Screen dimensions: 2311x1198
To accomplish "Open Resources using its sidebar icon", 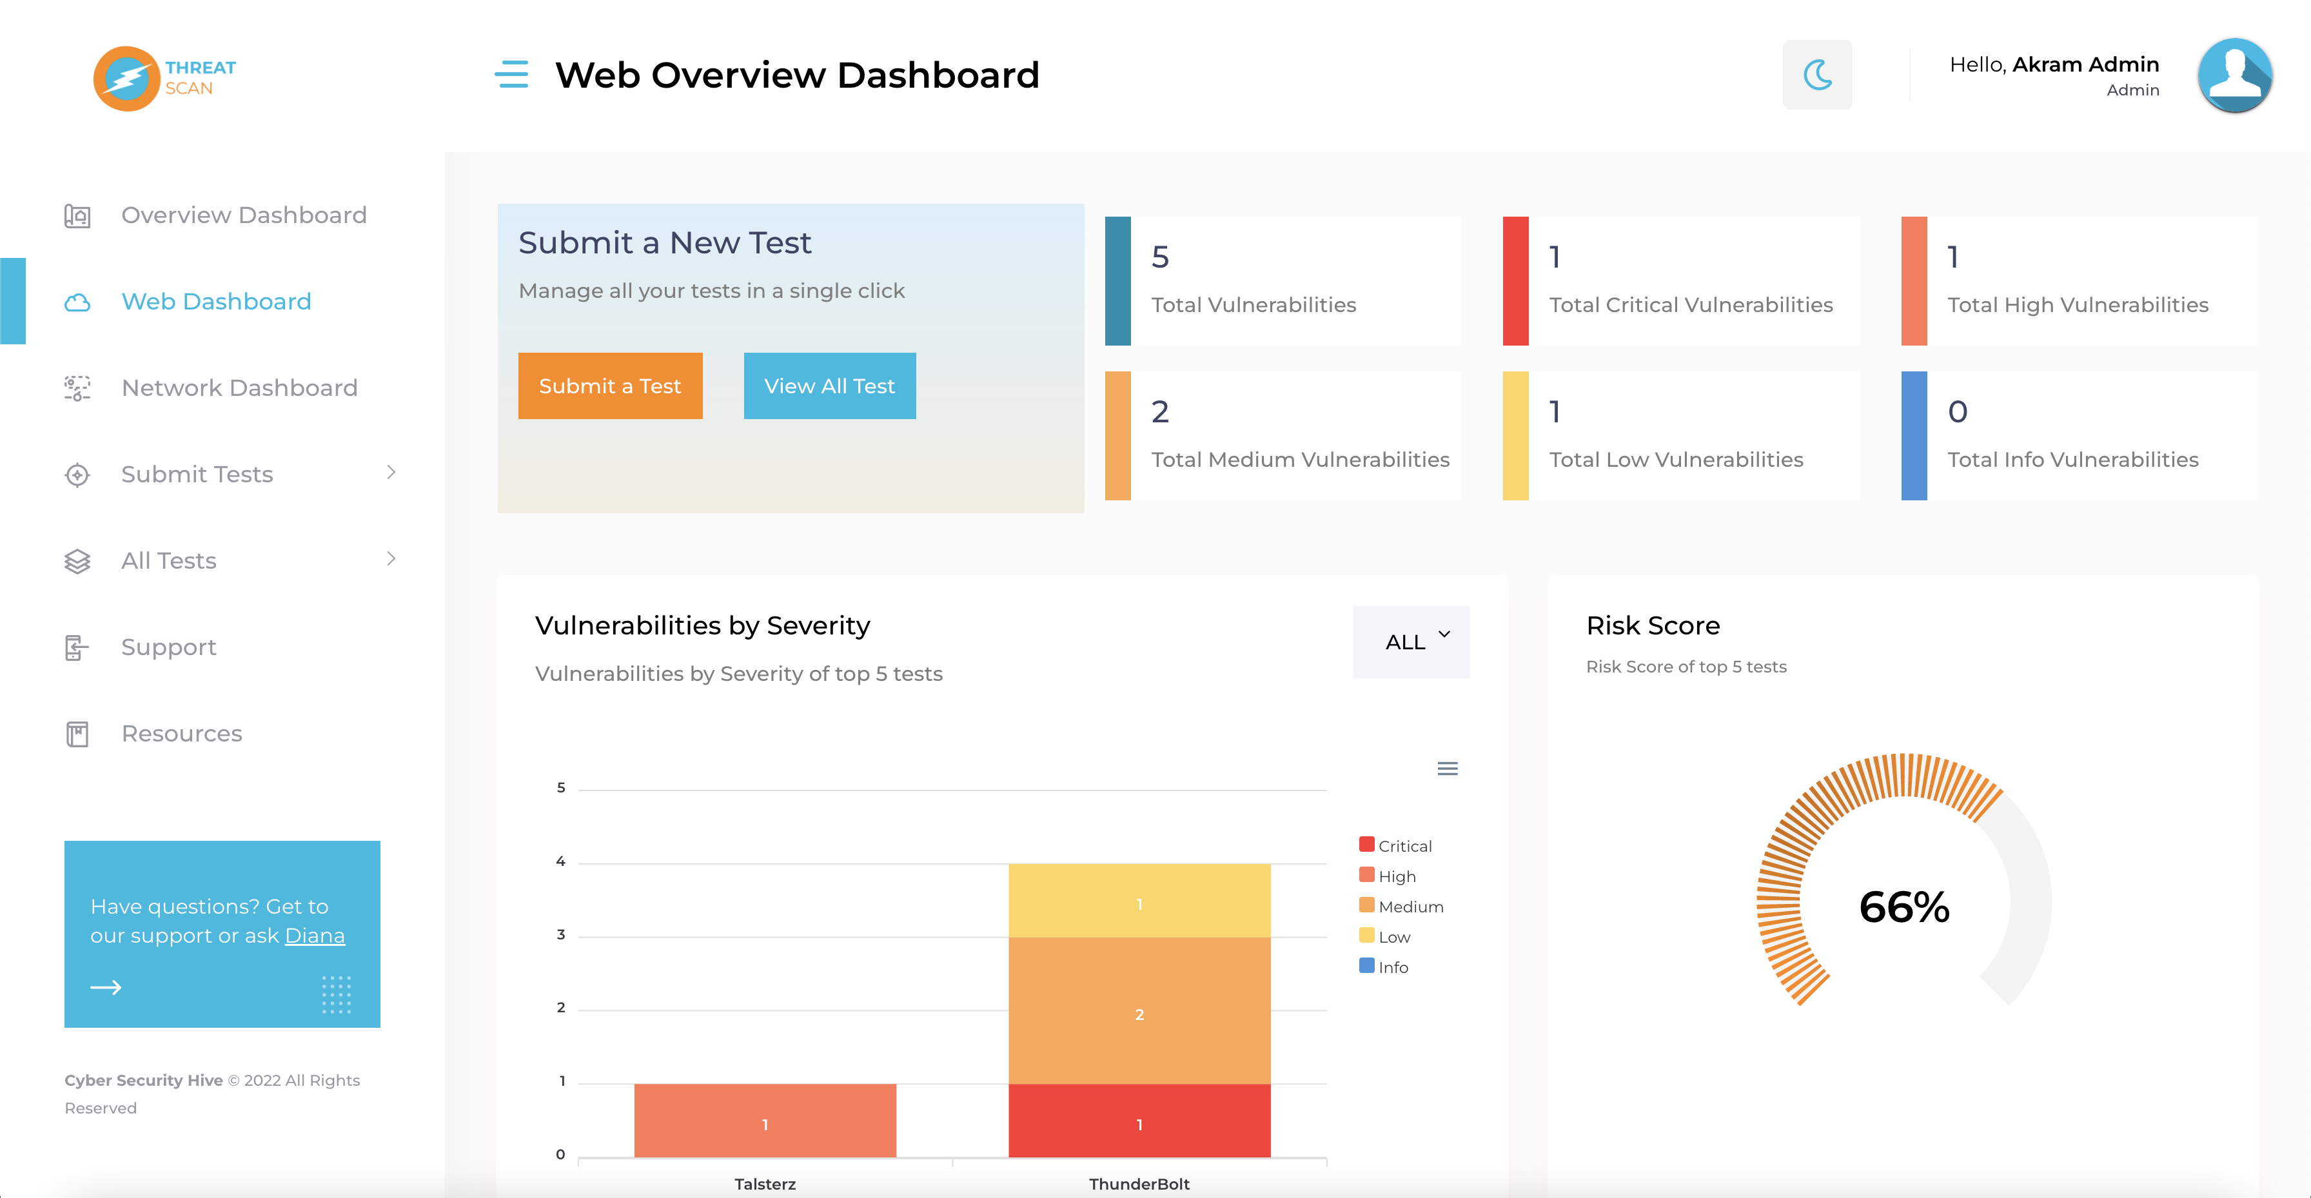I will click(x=78, y=733).
